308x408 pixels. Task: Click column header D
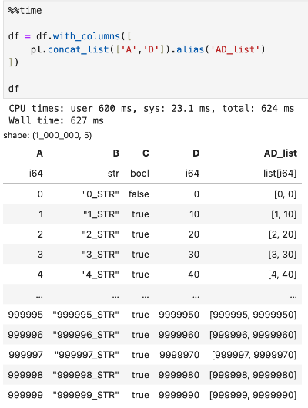click(x=196, y=153)
